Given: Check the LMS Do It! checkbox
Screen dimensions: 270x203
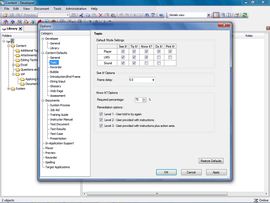Looking at the screenshot, I should [159, 57].
